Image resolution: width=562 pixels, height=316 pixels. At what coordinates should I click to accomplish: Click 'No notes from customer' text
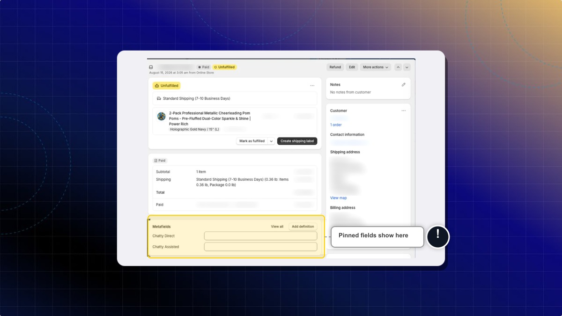point(350,92)
